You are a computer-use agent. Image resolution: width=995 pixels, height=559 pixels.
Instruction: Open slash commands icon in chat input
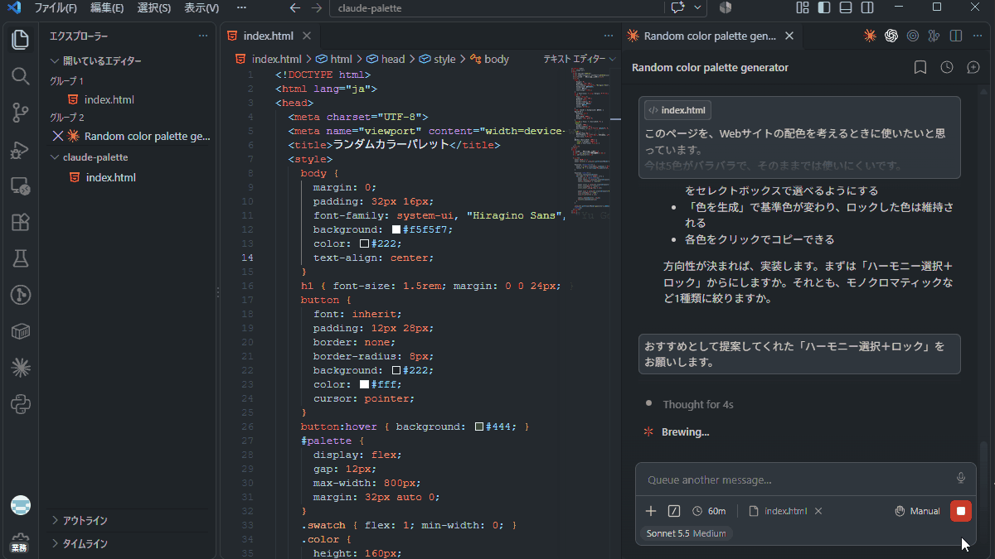[674, 511]
